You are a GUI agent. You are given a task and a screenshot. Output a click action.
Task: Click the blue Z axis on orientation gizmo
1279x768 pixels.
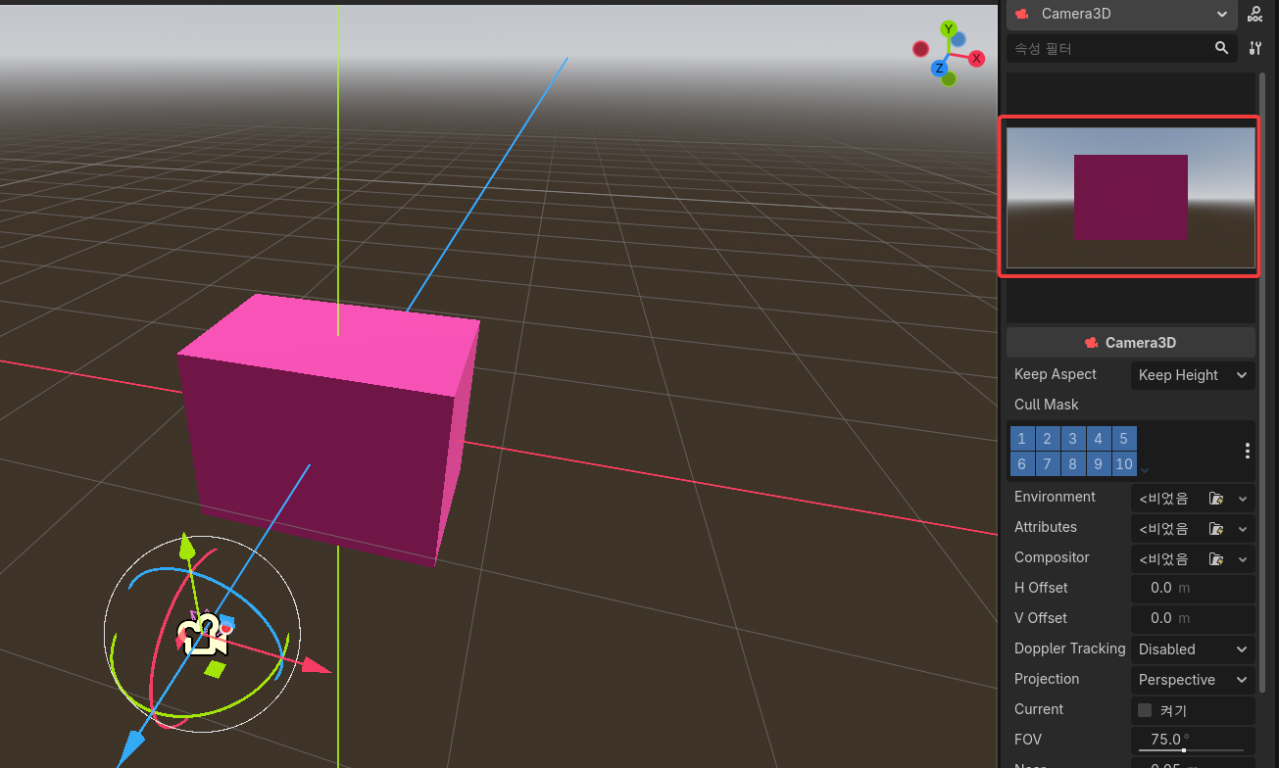tap(939, 69)
